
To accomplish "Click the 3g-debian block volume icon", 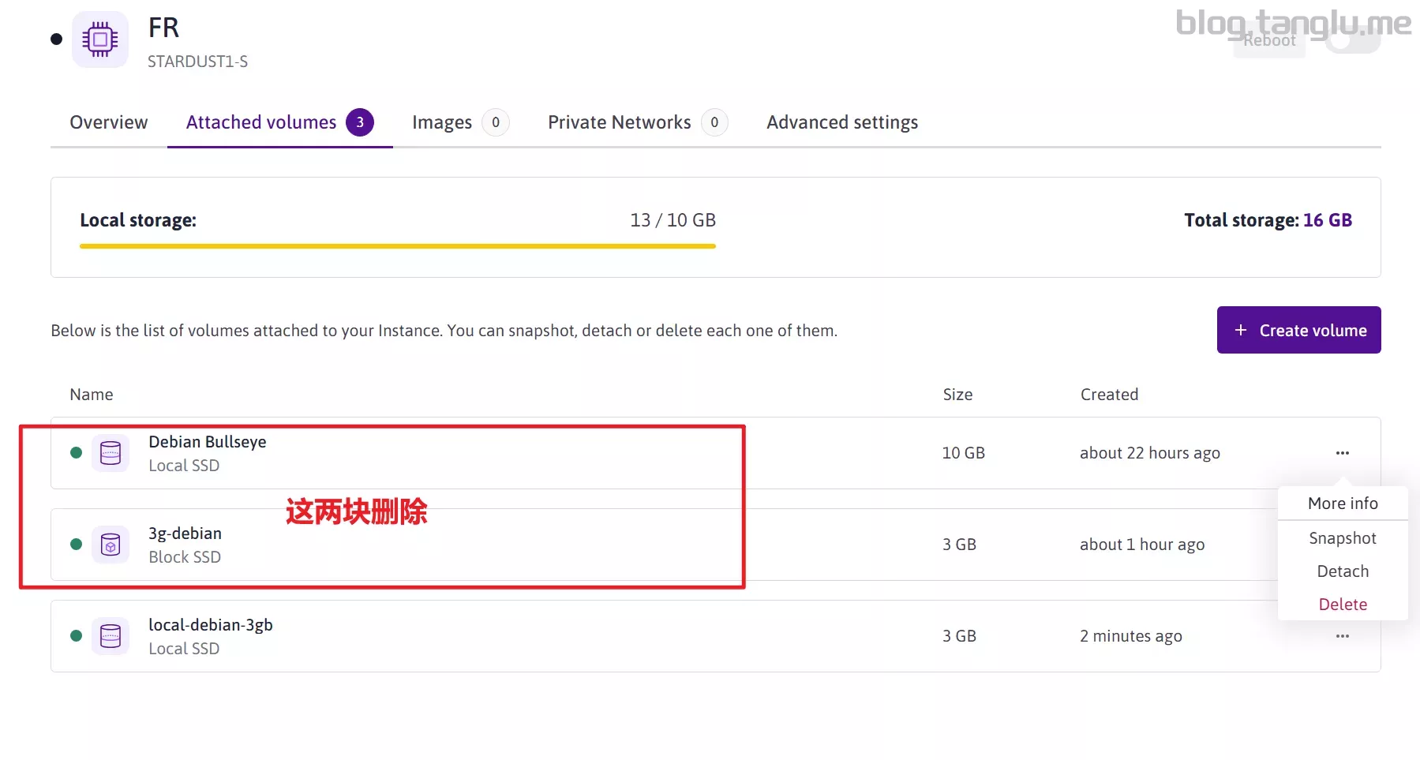I will point(111,545).
